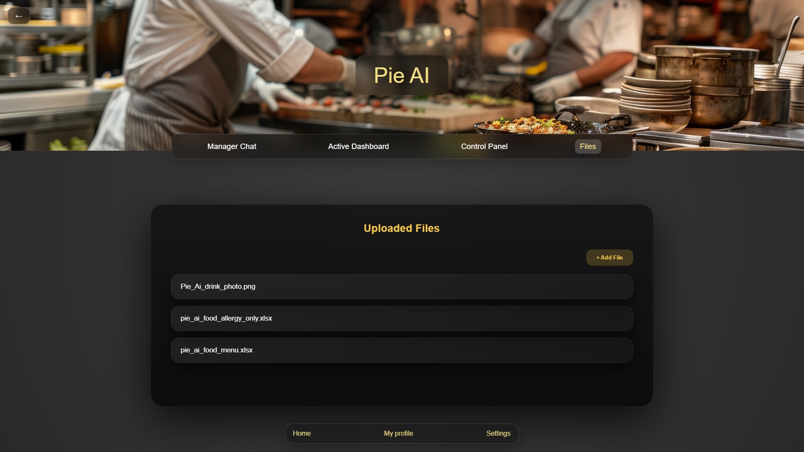
Task: Click the Pie AI logo badge
Action: pyautogui.click(x=402, y=75)
